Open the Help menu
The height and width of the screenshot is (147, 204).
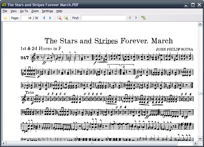[59, 11]
